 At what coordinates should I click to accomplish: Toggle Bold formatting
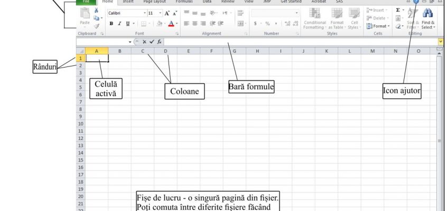coord(111,24)
